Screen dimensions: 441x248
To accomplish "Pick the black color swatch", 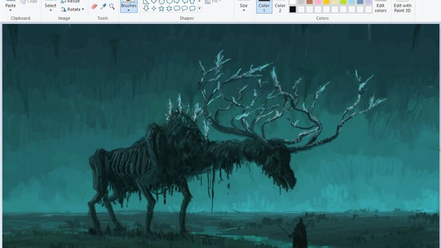I will click(x=293, y=9).
